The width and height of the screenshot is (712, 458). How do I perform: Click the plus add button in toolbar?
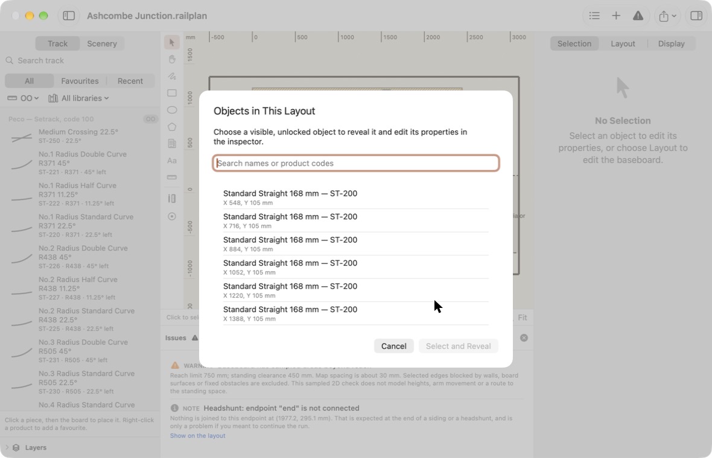(x=615, y=16)
